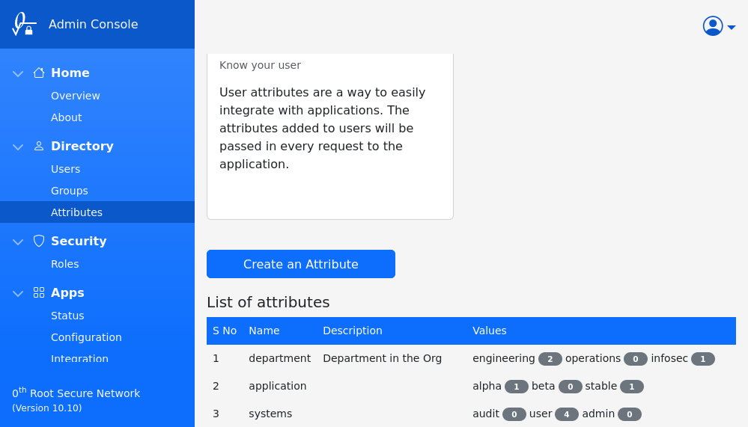Open Users under Directory
Image resolution: width=748 pixels, height=427 pixels.
coord(66,169)
